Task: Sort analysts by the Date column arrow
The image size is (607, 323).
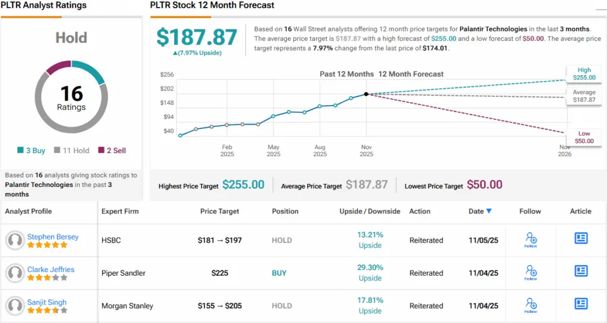Action: (x=489, y=211)
